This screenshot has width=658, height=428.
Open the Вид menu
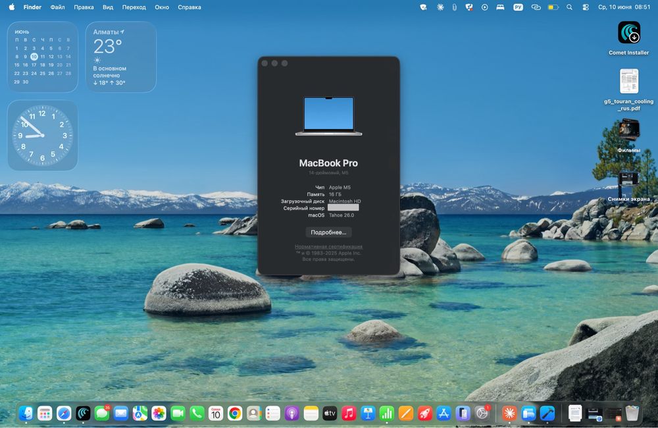(x=108, y=7)
